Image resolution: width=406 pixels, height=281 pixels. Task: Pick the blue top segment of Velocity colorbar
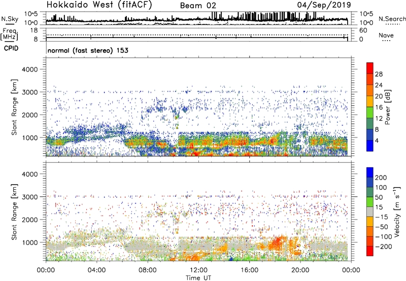370,172
